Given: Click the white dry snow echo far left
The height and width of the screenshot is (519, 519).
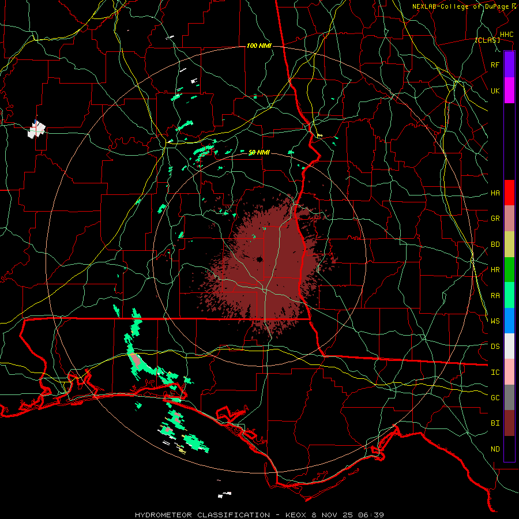Looking at the screenshot, I should [36, 129].
